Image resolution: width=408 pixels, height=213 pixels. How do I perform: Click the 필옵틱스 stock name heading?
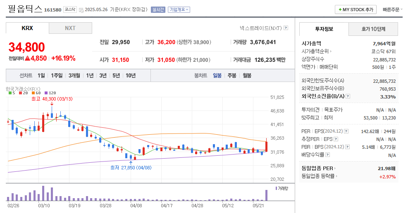click(25, 9)
